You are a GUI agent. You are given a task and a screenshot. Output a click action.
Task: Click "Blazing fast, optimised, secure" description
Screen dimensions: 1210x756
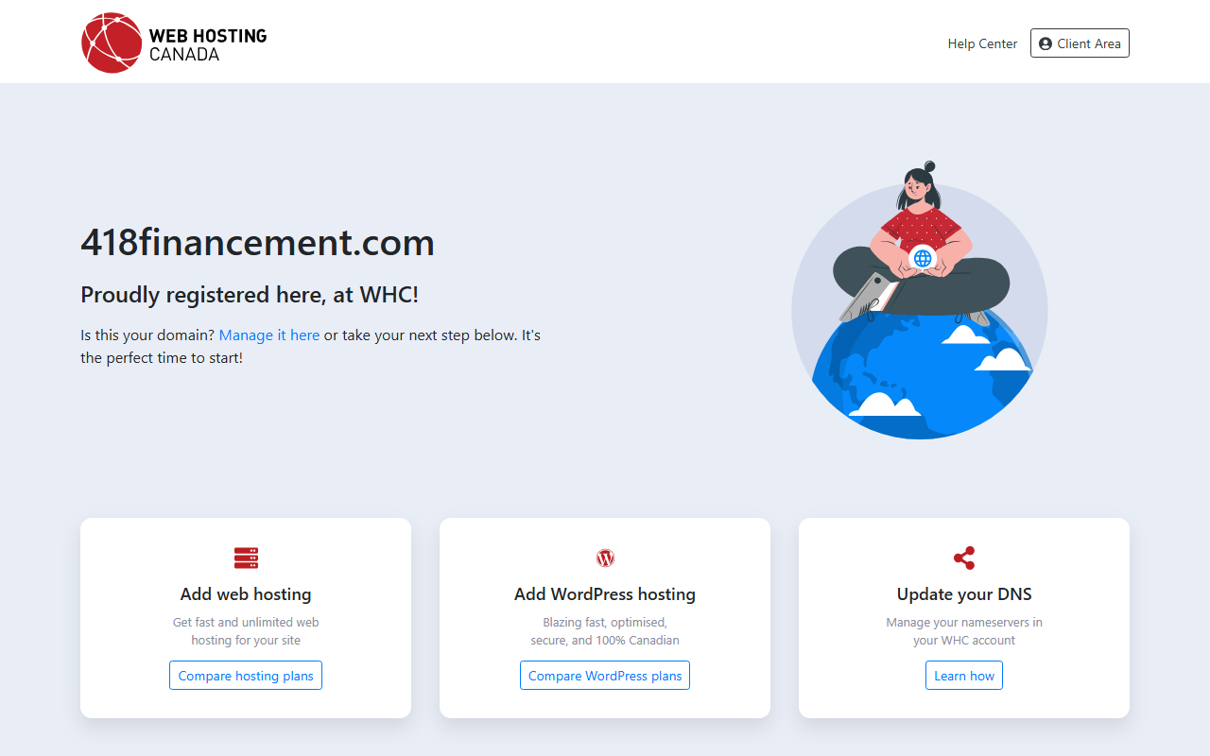[605, 631]
